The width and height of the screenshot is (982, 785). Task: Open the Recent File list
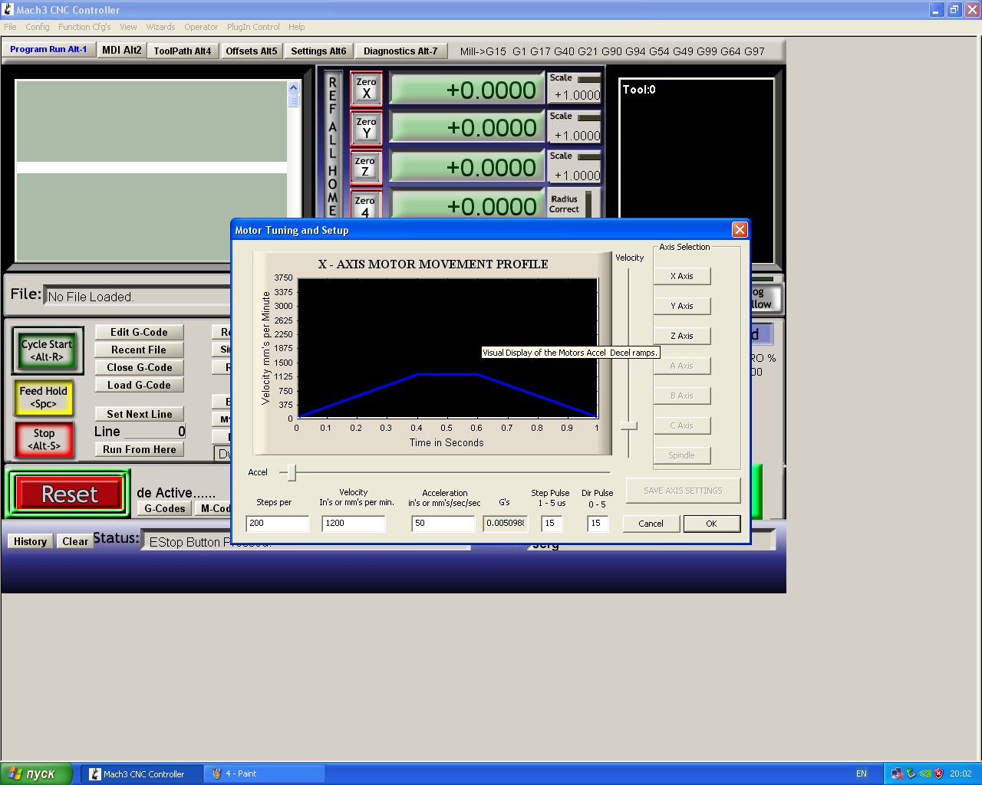[139, 350]
